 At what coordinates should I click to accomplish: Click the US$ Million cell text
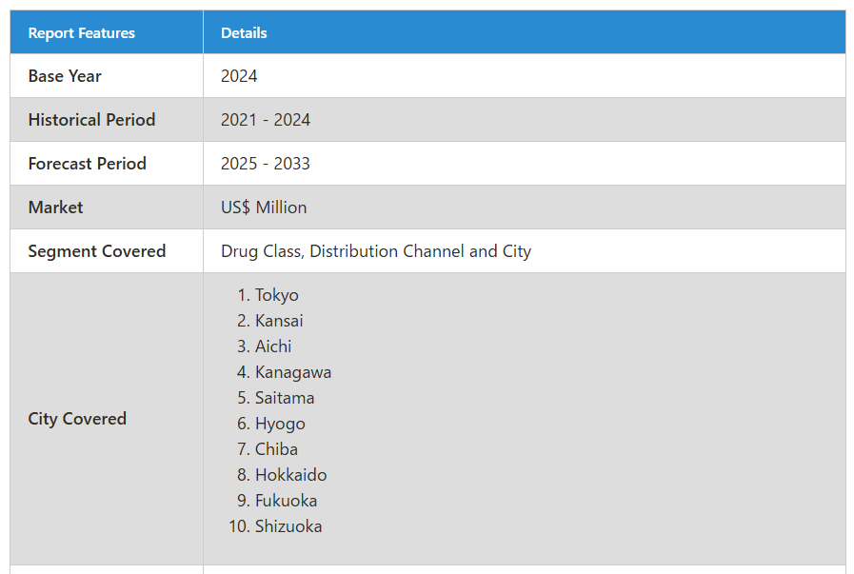(x=264, y=208)
